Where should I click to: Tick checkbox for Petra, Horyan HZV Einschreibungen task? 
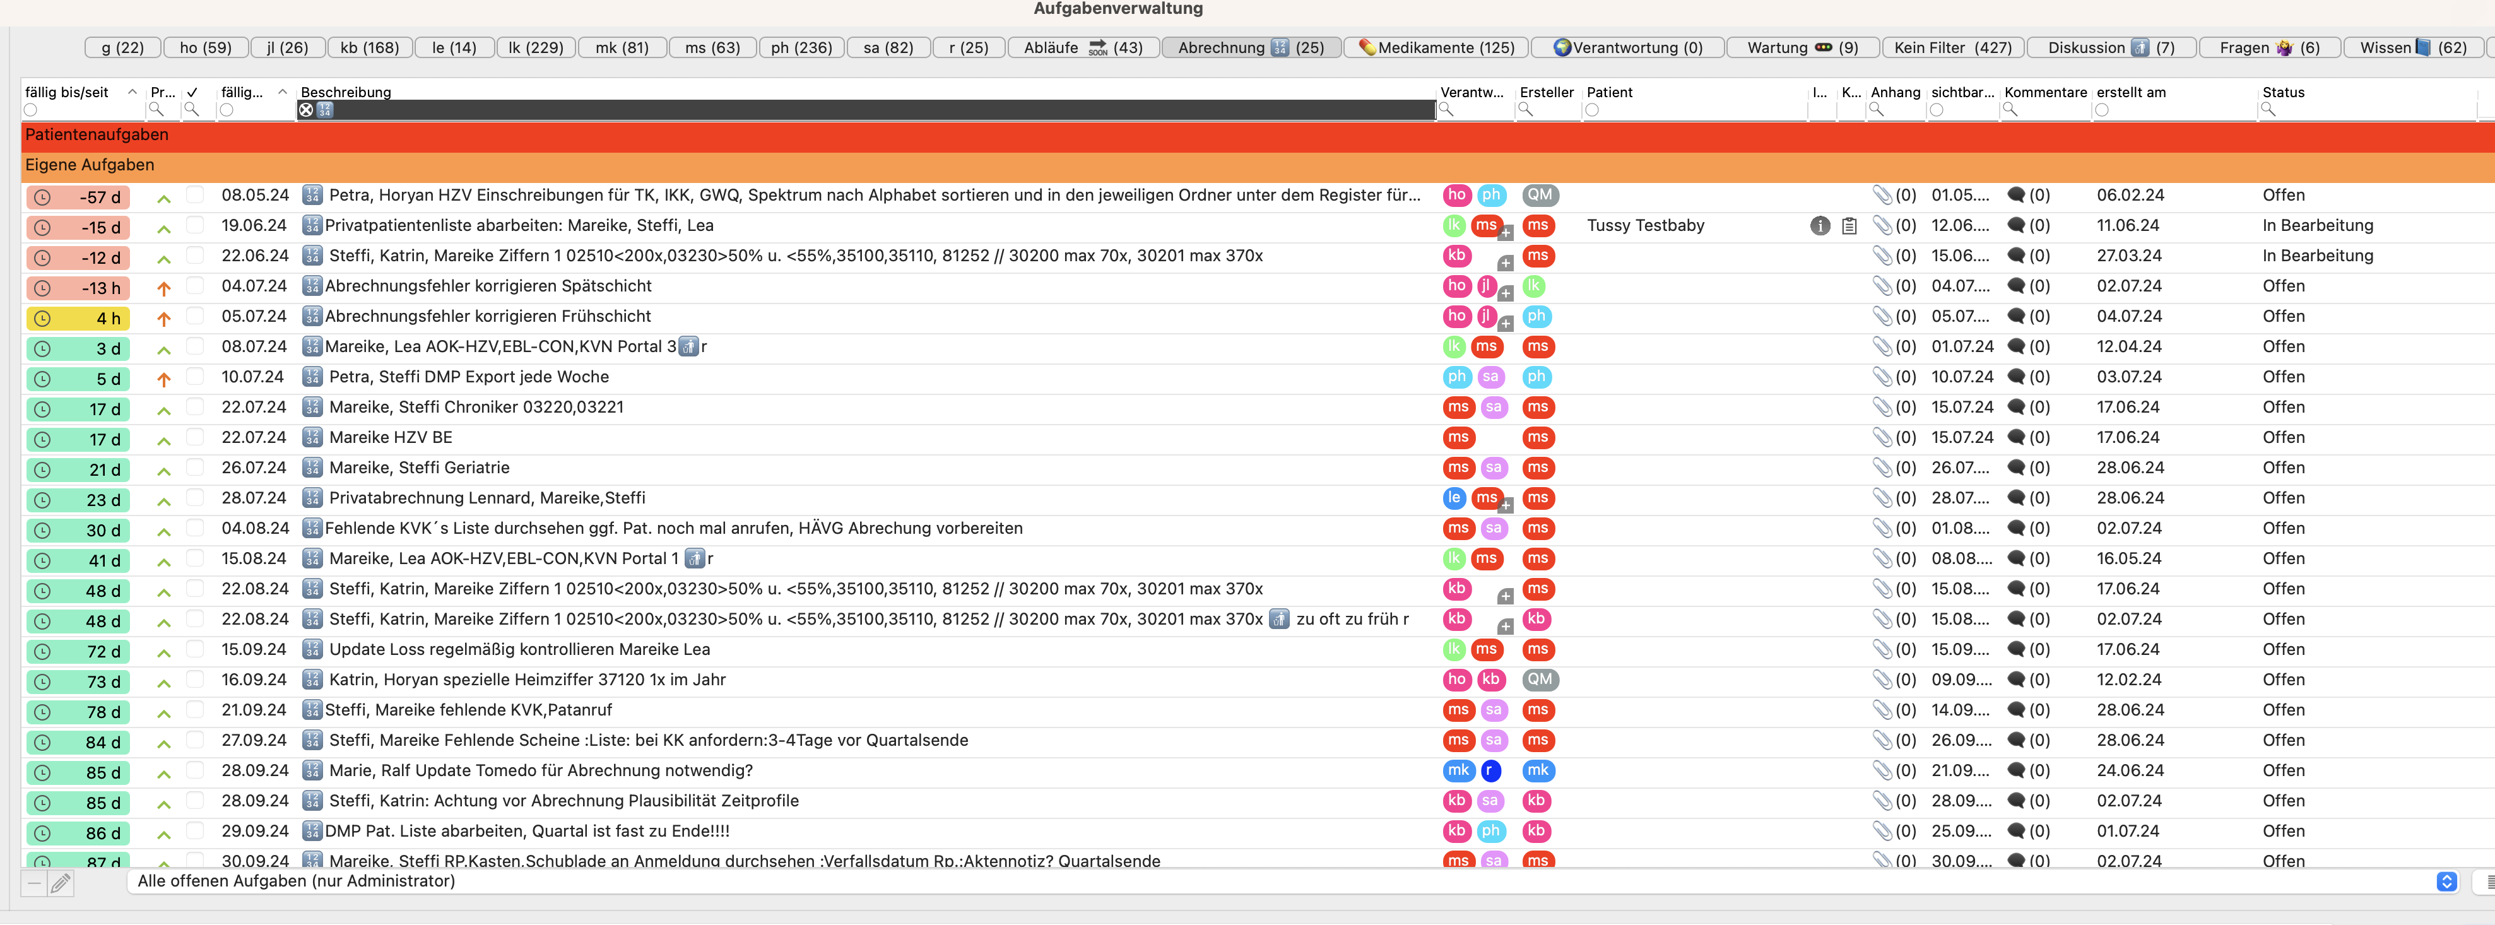(x=195, y=195)
